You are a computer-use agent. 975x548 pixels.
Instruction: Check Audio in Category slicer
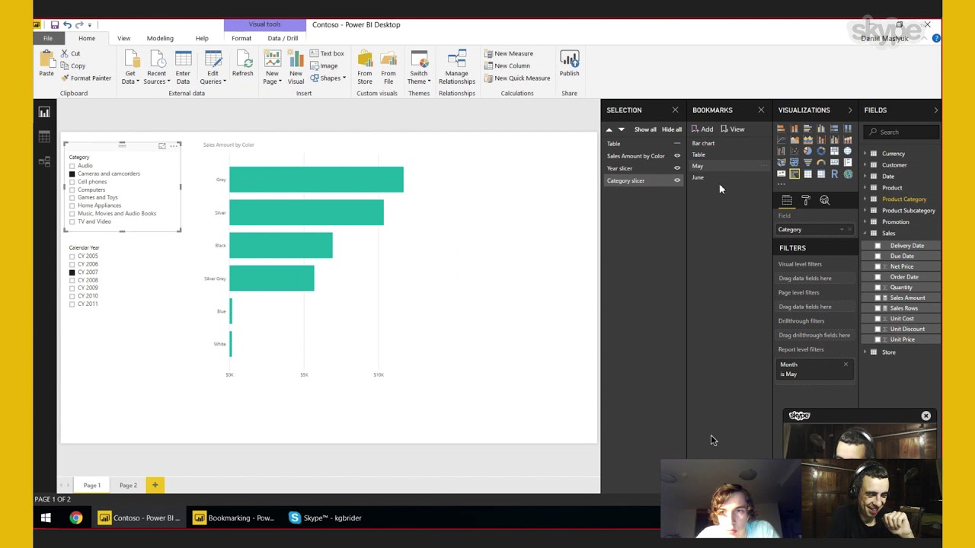click(72, 166)
